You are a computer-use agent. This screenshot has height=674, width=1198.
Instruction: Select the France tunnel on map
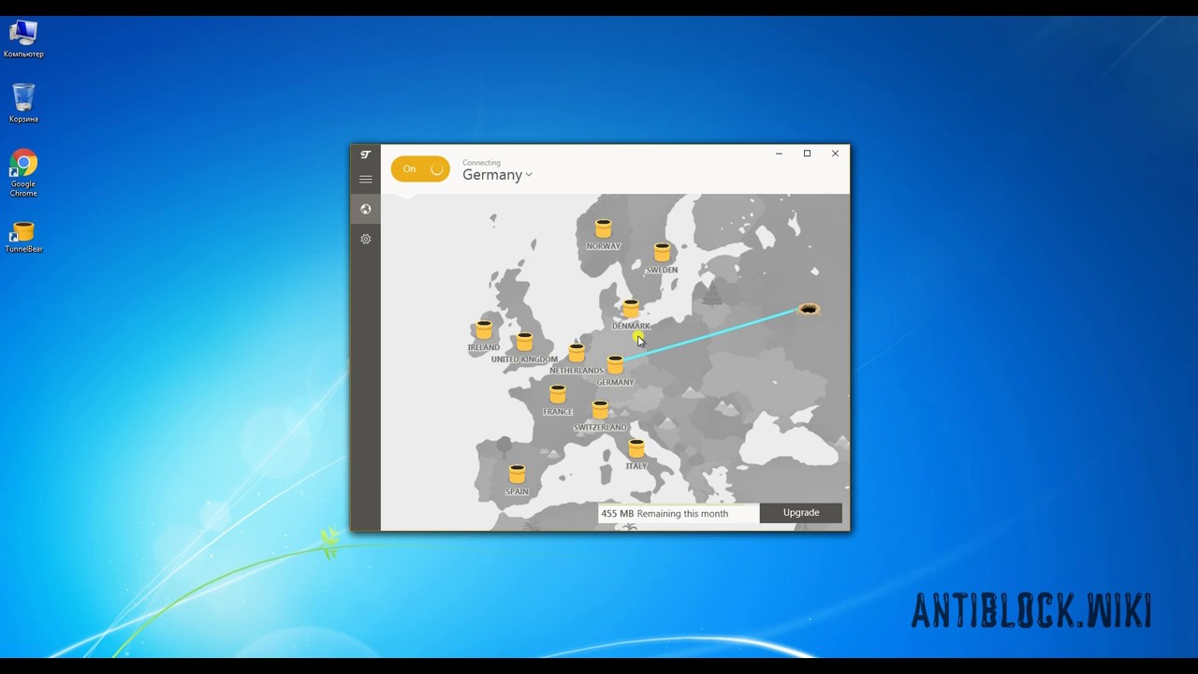coord(558,394)
